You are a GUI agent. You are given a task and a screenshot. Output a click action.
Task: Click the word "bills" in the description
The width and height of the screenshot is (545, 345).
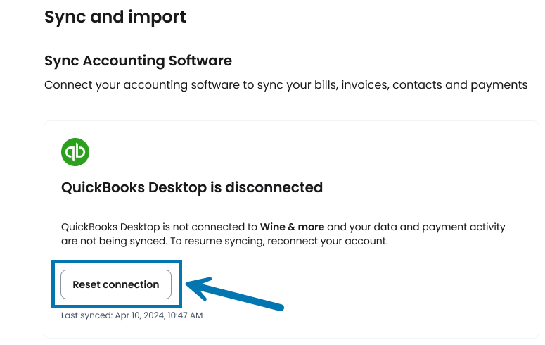coord(322,85)
